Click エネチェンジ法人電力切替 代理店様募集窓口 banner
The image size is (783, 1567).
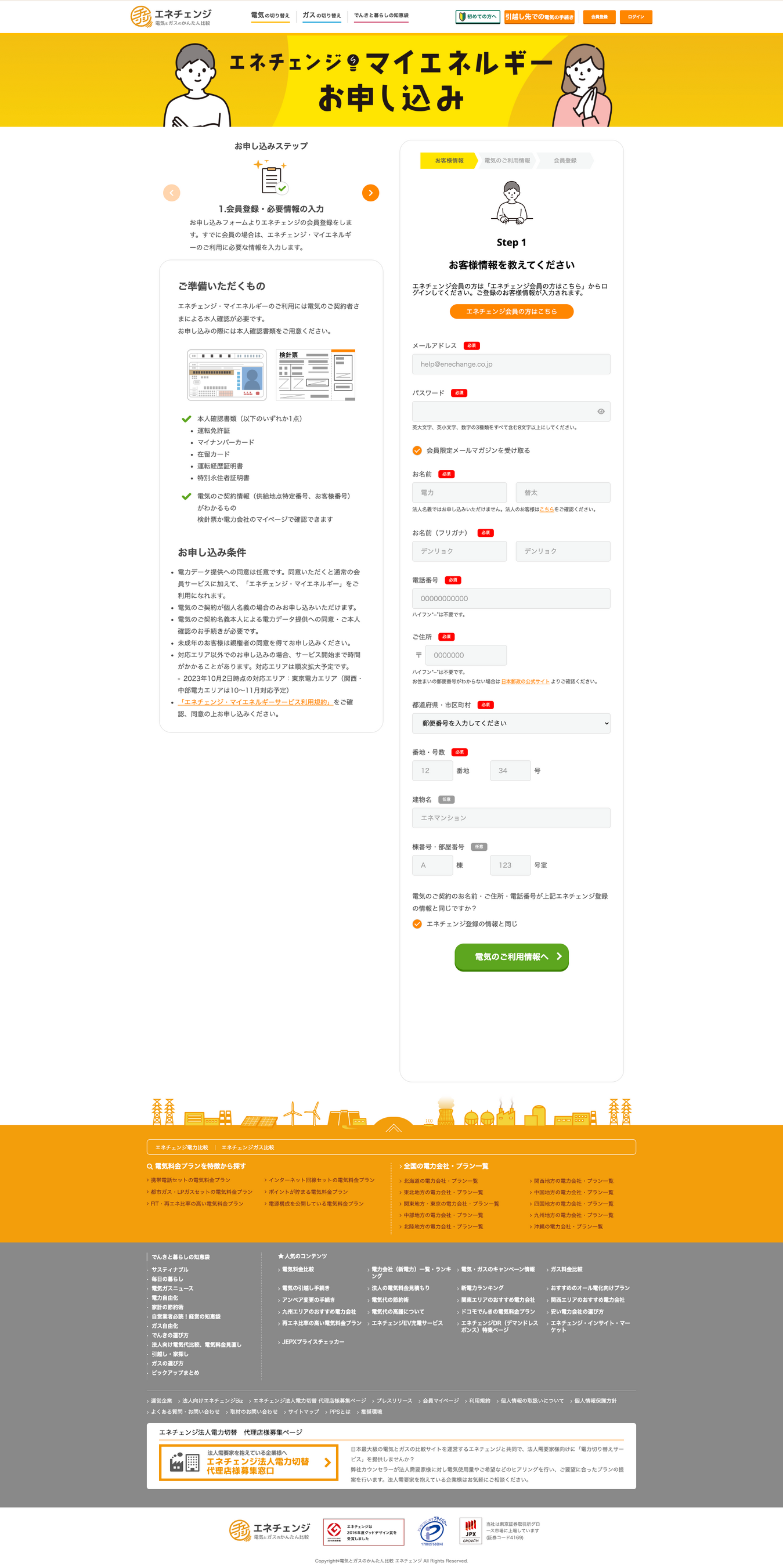248,1463
